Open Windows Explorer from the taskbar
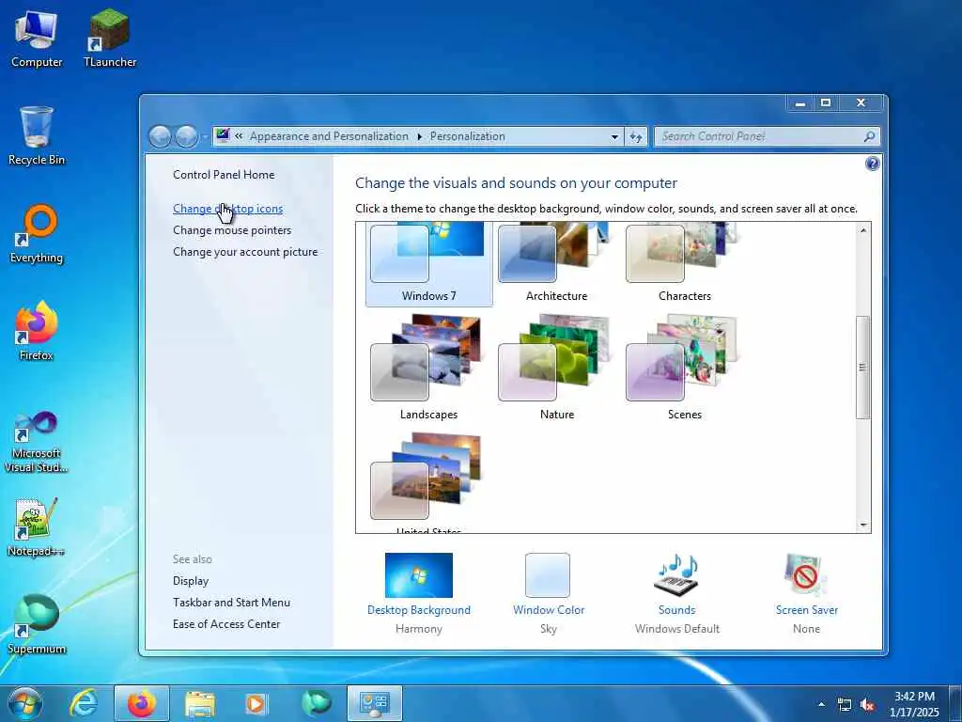The height and width of the screenshot is (722, 962). click(x=200, y=704)
